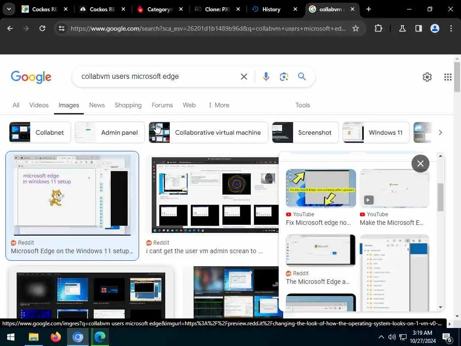
Task: Start voice search with microphone
Action: tap(266, 77)
